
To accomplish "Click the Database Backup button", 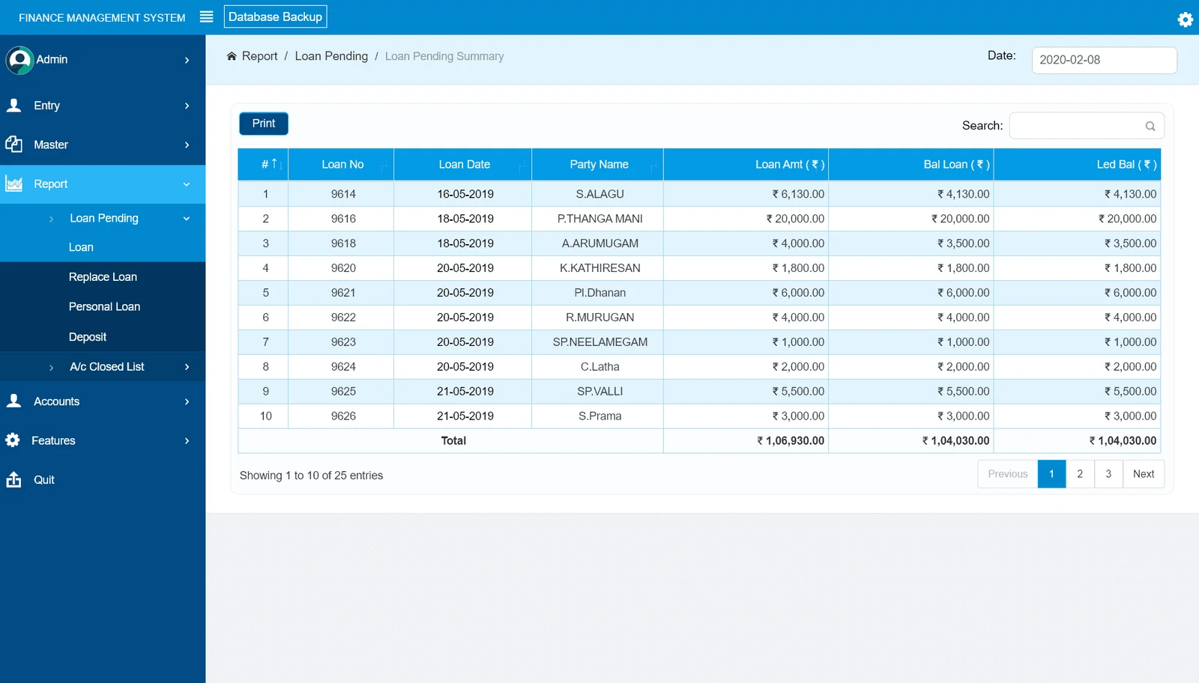I will click(x=275, y=16).
